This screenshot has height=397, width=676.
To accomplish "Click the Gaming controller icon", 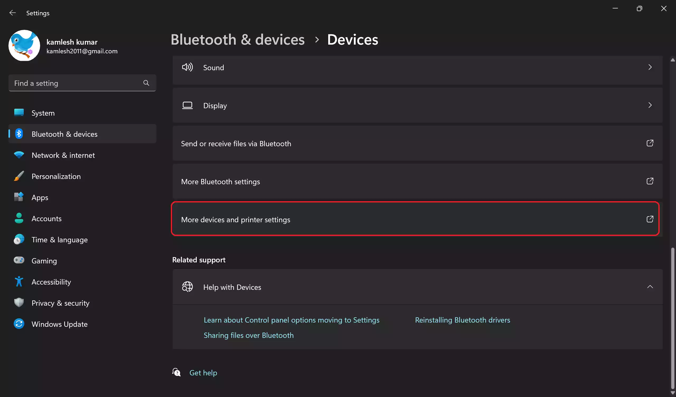I will (x=19, y=261).
